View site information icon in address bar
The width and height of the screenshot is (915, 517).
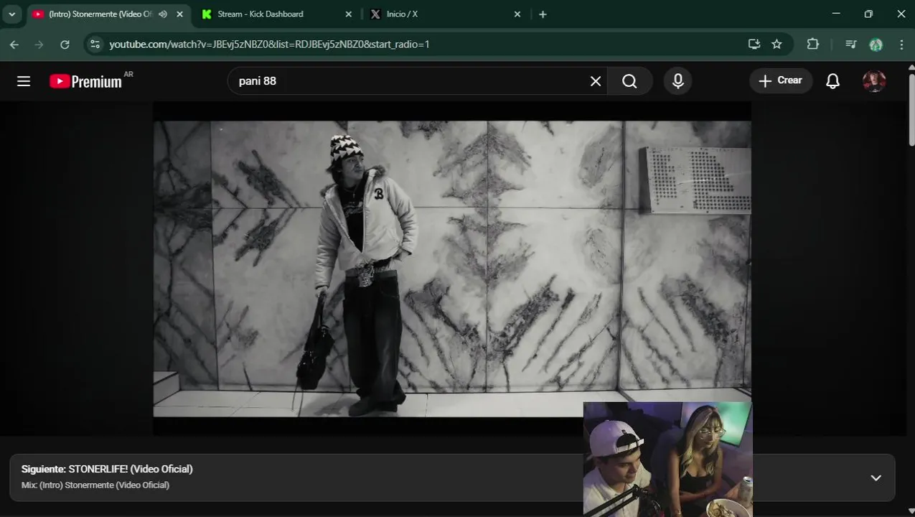[x=95, y=45]
